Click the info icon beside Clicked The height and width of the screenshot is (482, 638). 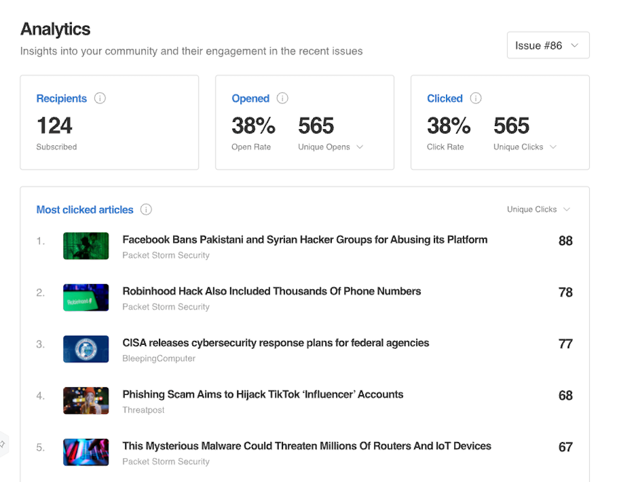[475, 98]
